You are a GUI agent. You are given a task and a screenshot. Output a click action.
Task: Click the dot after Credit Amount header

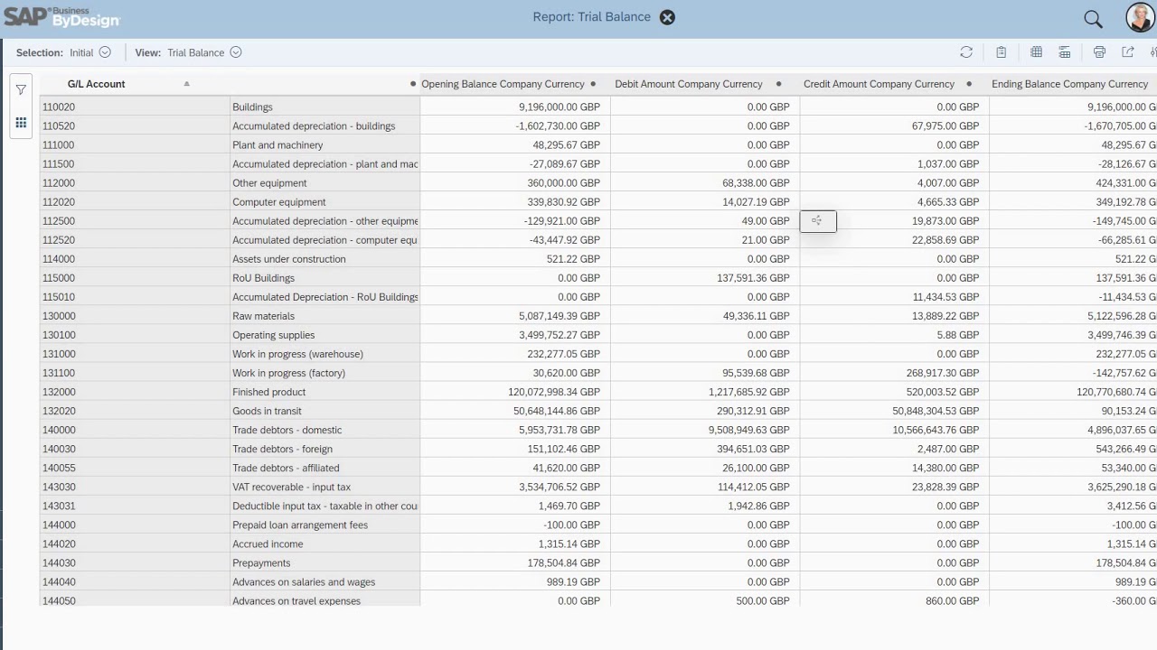pyautogui.click(x=969, y=84)
